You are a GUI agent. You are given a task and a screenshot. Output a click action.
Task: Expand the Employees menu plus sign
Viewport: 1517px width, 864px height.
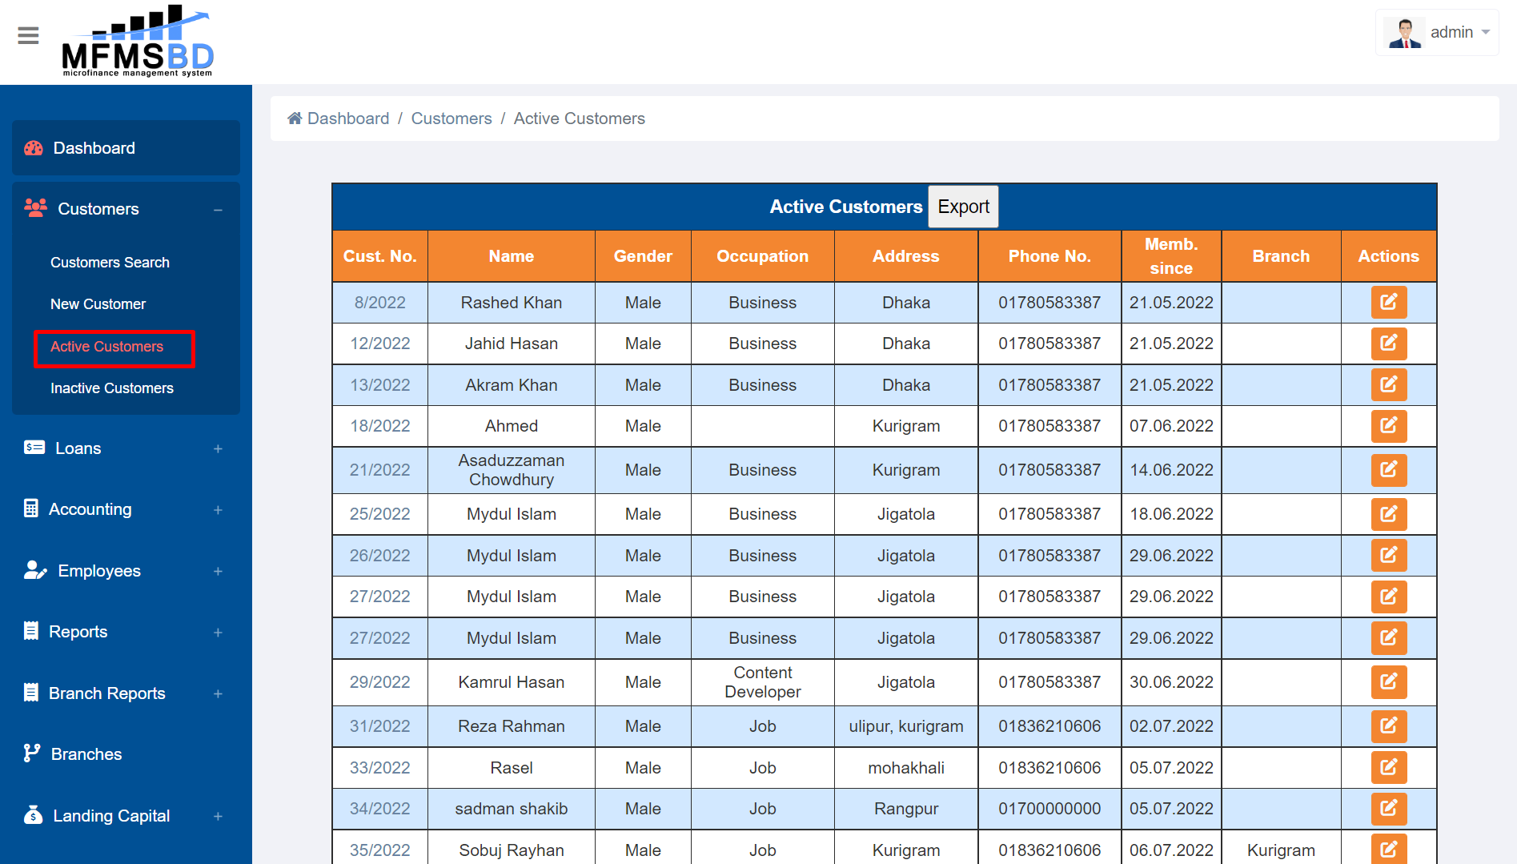218,572
